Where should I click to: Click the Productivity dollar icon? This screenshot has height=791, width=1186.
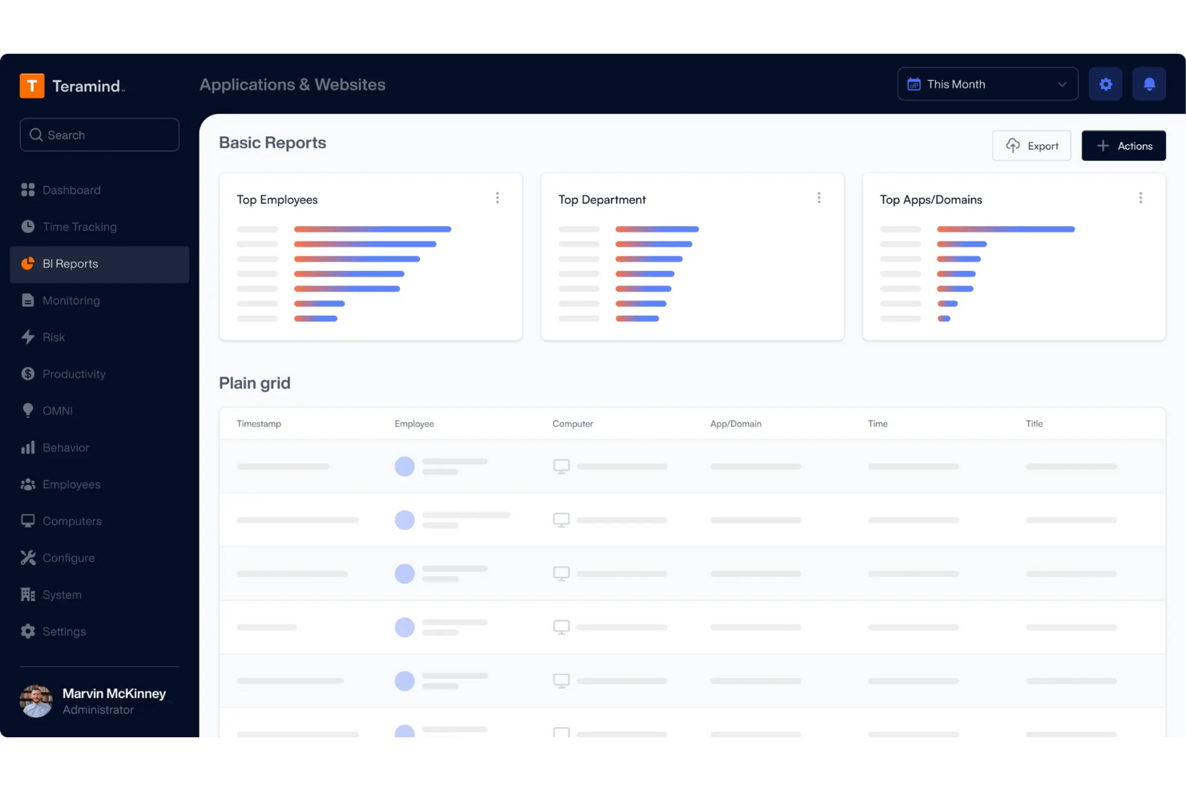(x=28, y=374)
